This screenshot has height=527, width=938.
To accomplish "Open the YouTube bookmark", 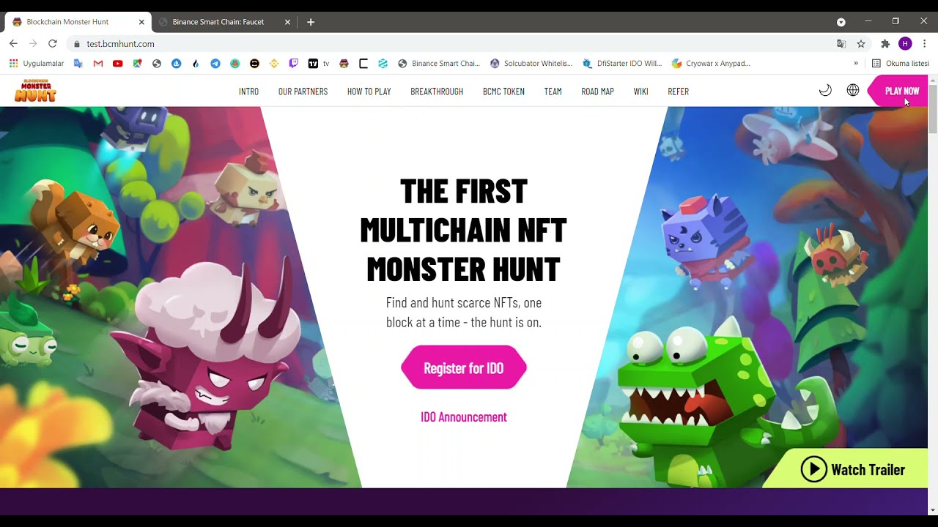I will tap(117, 64).
